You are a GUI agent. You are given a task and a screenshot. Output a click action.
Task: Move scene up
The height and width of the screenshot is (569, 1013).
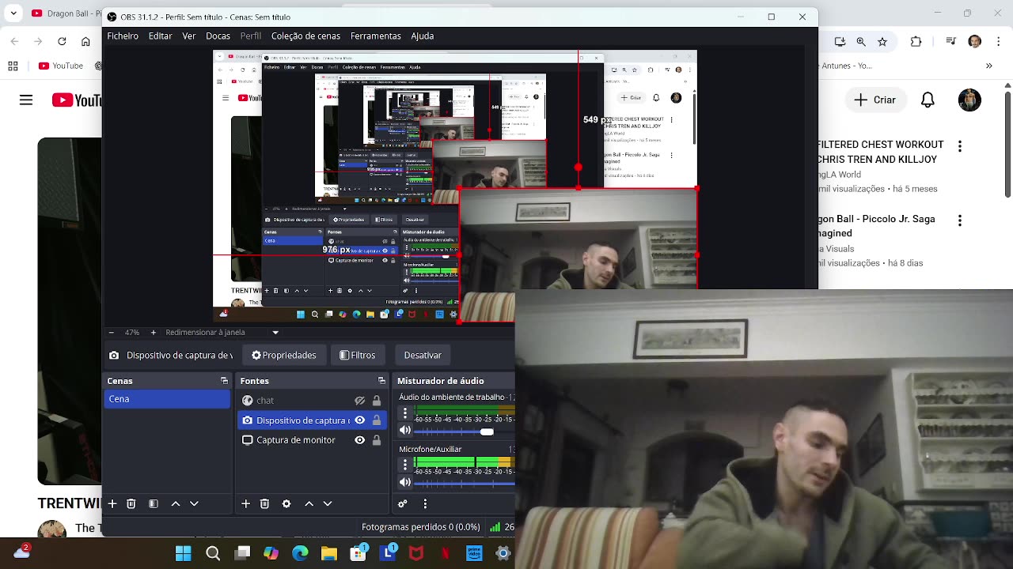tap(176, 503)
